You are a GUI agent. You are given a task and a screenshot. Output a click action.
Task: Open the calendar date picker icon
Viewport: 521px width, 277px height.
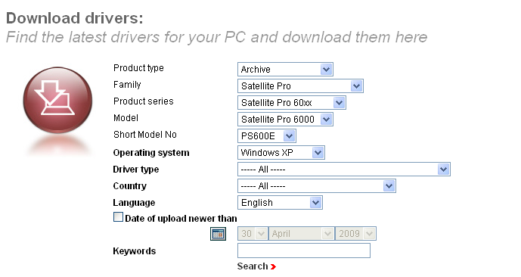(218, 234)
